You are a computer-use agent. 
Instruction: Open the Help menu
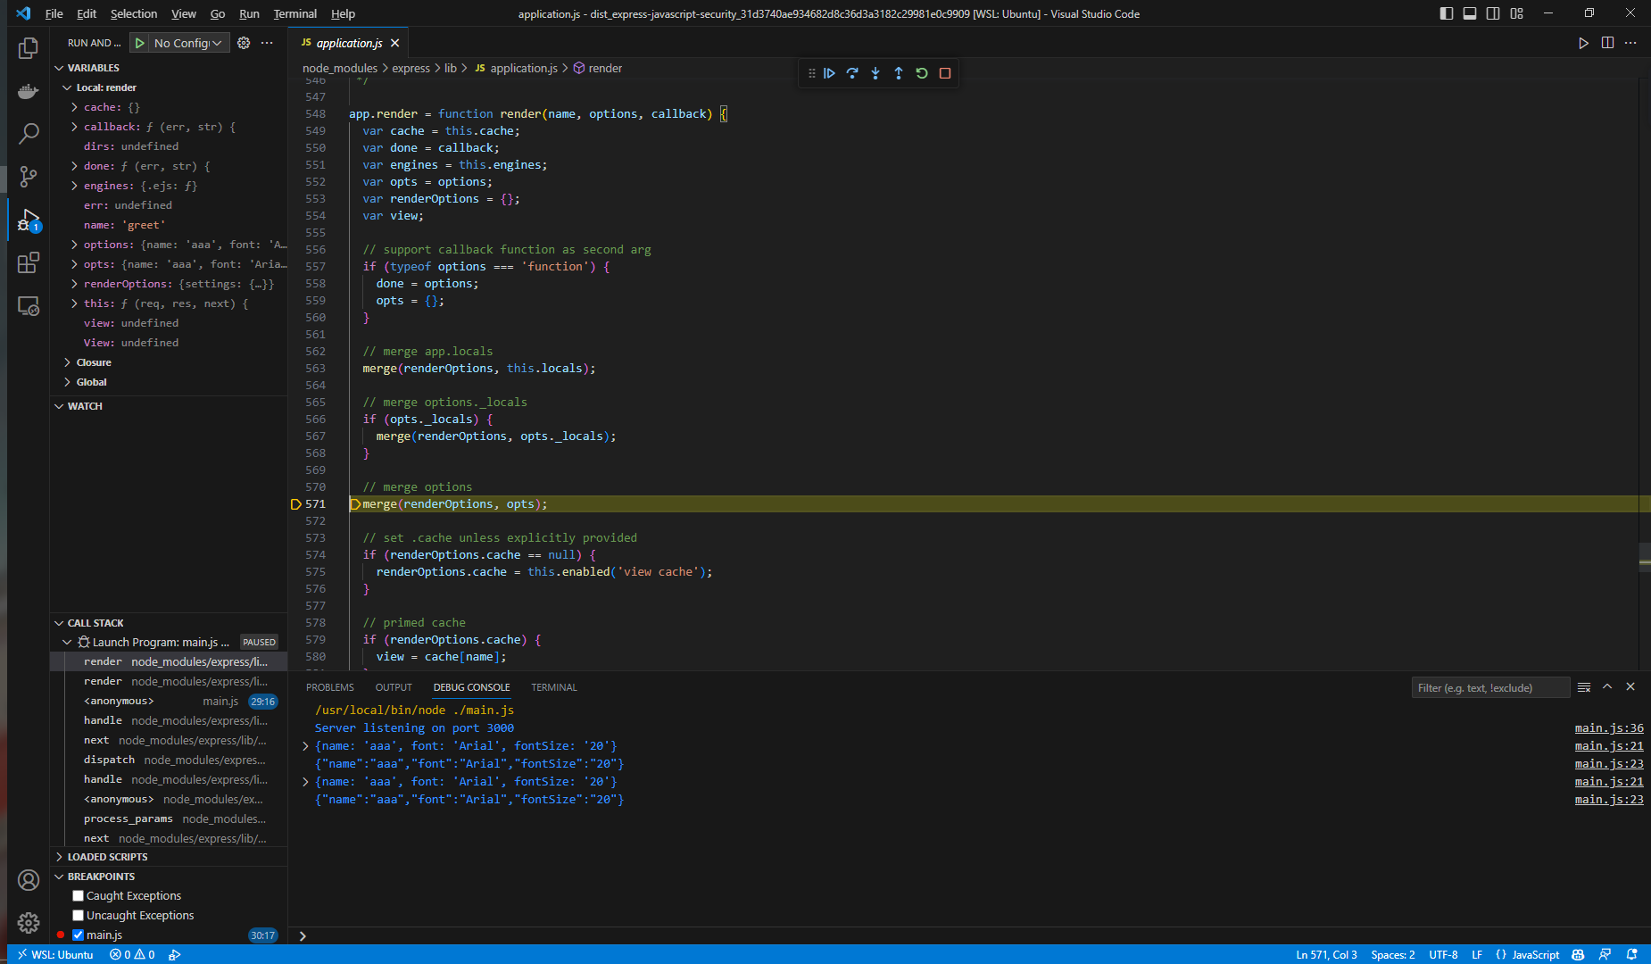click(343, 13)
